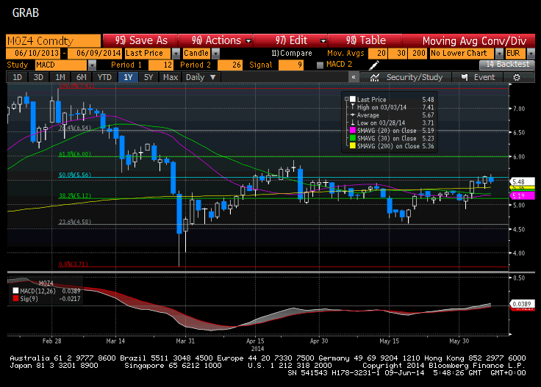Image resolution: width=541 pixels, height=387 pixels.
Task: Click the 61.8%(6.00) Fibonacci label
Action: (x=75, y=154)
